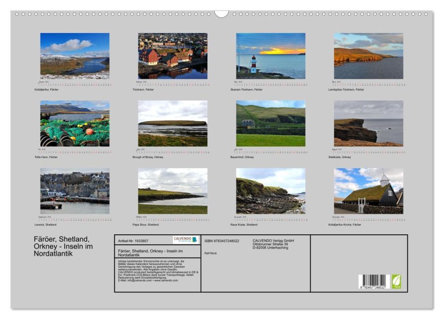443x319 pixels.
Task: Open the Lerwick, Shetland town photo
Action: pos(75,191)
